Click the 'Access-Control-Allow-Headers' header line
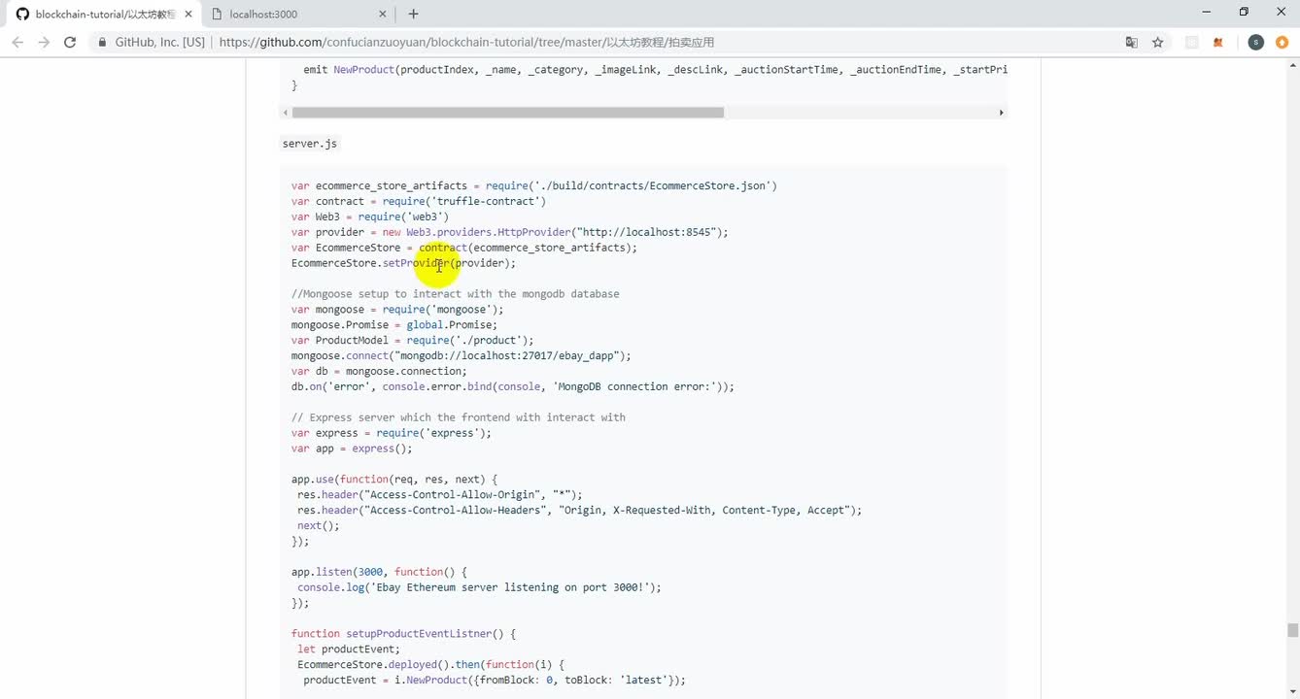Screen dimensions: 1300x699 pyautogui.click(x=579, y=511)
